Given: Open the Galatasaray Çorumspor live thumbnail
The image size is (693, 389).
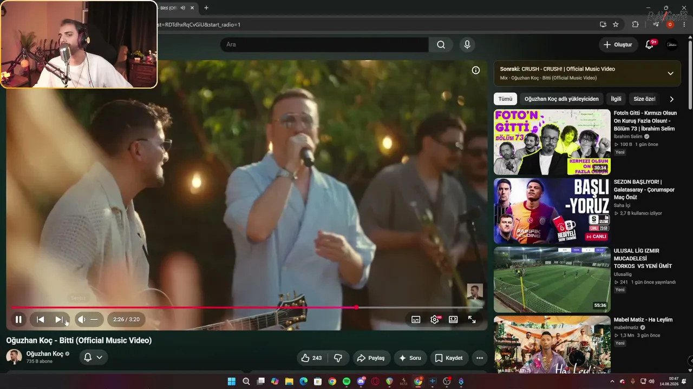Looking at the screenshot, I should (552, 211).
